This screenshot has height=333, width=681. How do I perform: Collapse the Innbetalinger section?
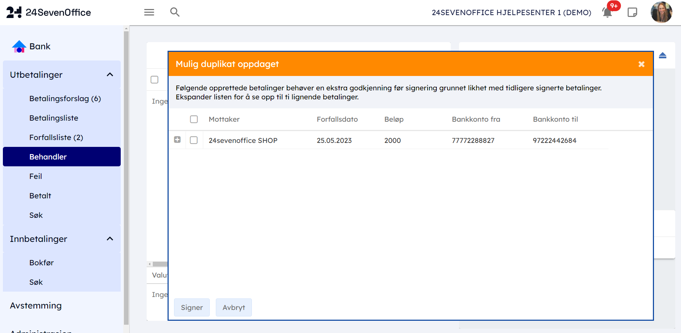(110, 239)
